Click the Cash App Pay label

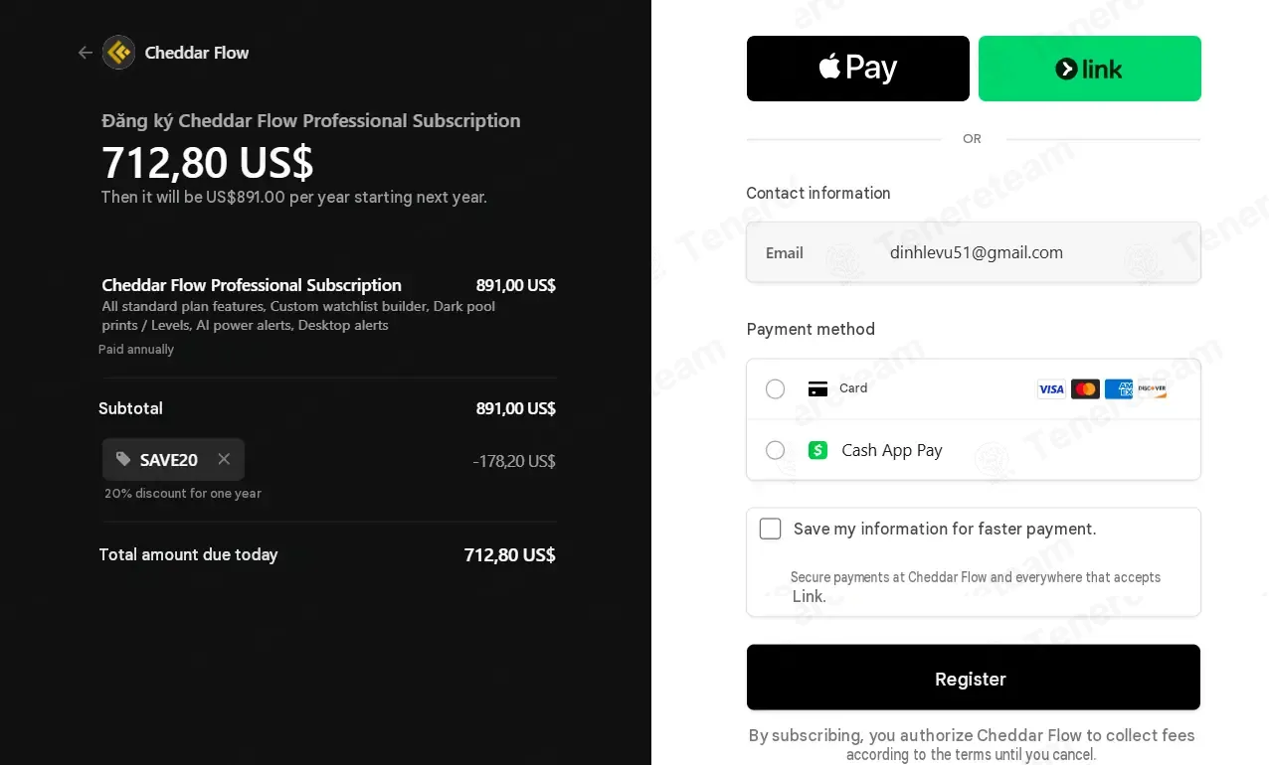tap(892, 450)
